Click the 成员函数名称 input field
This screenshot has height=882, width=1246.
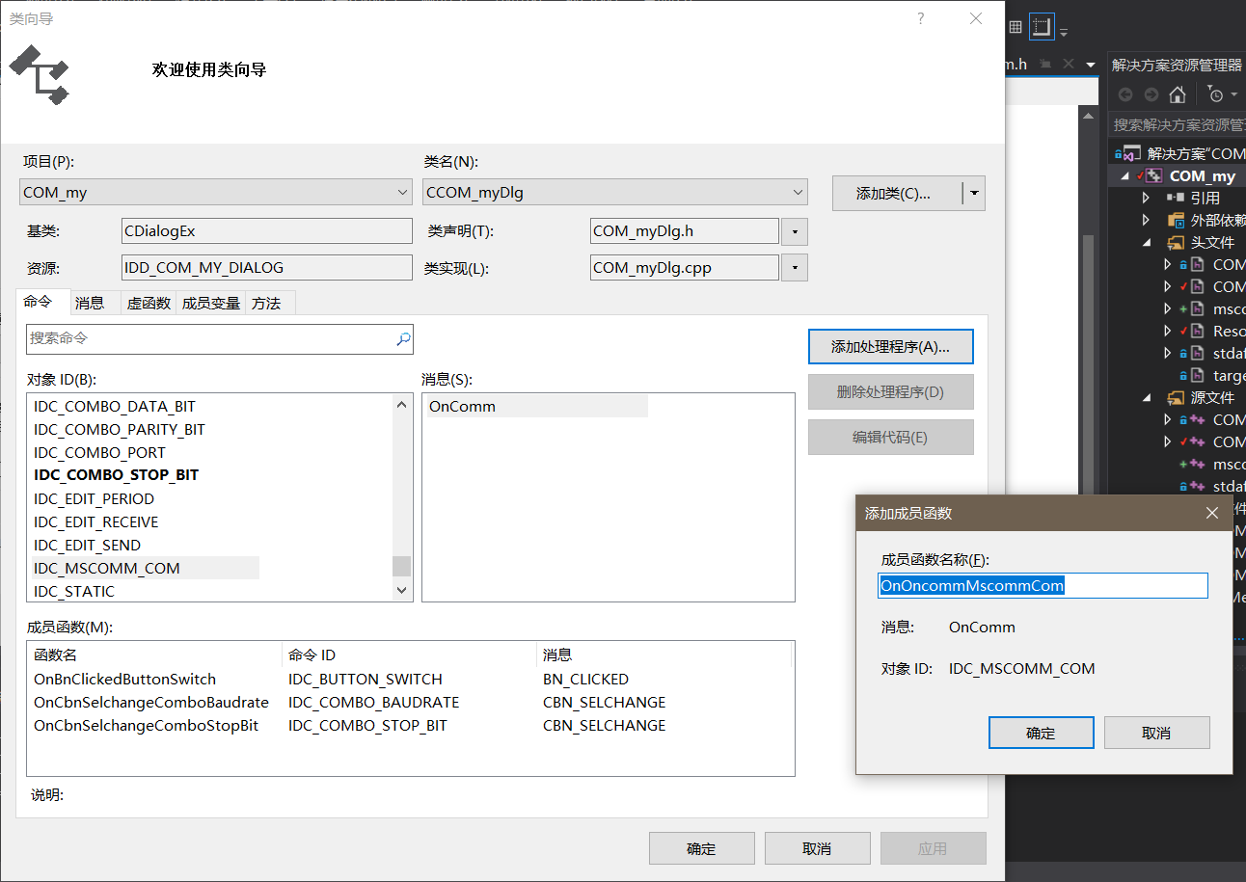1042,585
